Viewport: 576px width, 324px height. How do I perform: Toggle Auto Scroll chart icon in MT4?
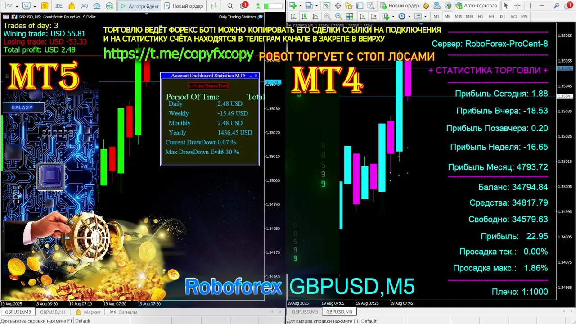click(363, 16)
